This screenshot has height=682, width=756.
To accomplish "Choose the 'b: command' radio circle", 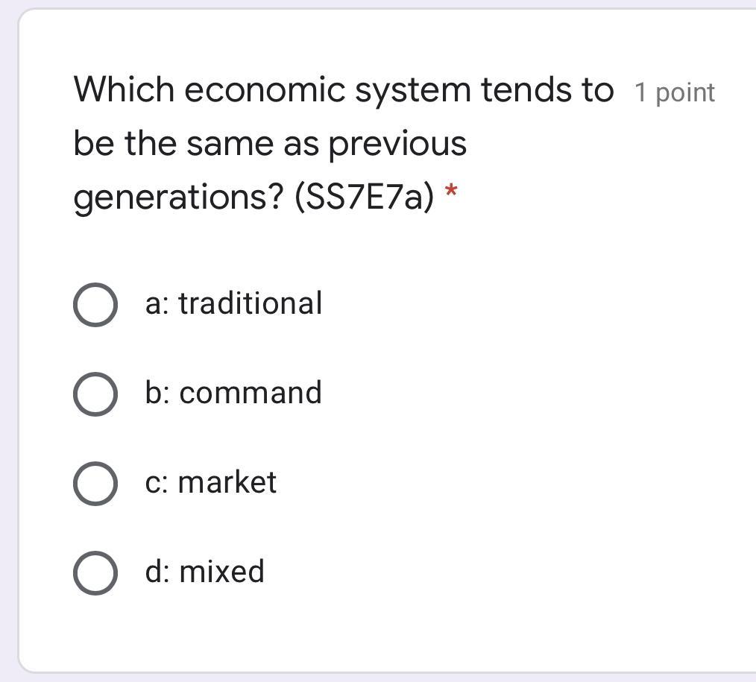I will click(x=95, y=394).
